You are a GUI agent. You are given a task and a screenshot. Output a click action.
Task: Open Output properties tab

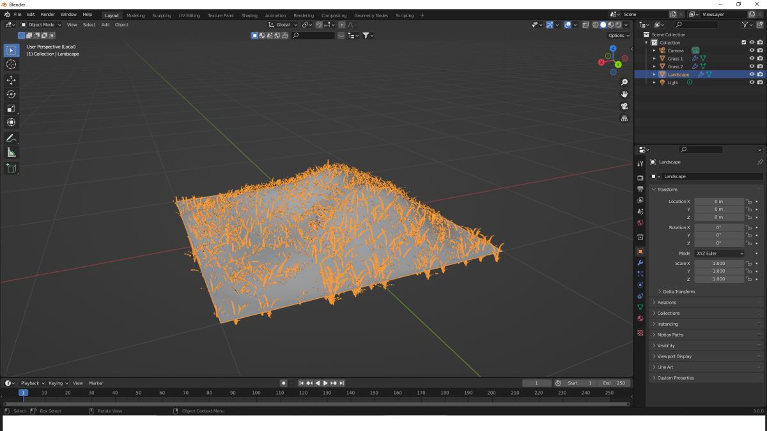[x=640, y=189]
